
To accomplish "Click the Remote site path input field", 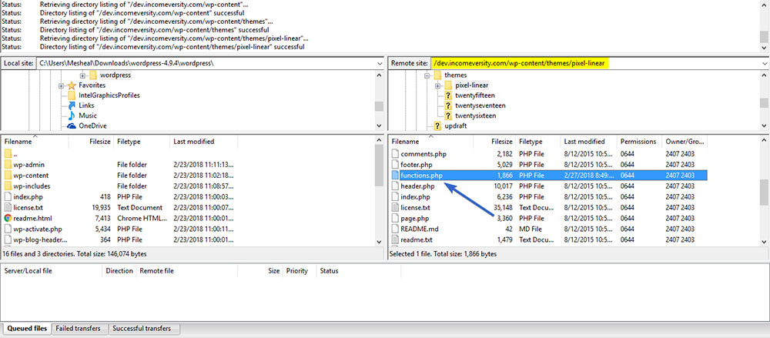I will click(x=593, y=62).
